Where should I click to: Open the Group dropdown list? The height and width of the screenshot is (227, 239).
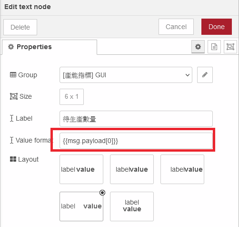point(126,75)
